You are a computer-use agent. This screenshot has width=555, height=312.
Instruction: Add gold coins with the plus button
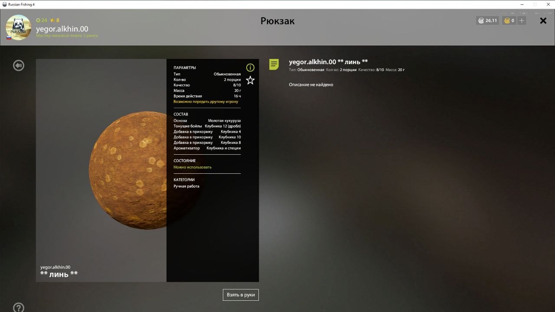pos(522,20)
